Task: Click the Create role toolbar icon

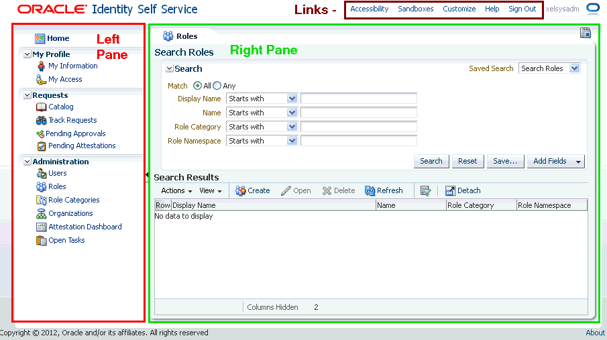Action: [x=240, y=190]
